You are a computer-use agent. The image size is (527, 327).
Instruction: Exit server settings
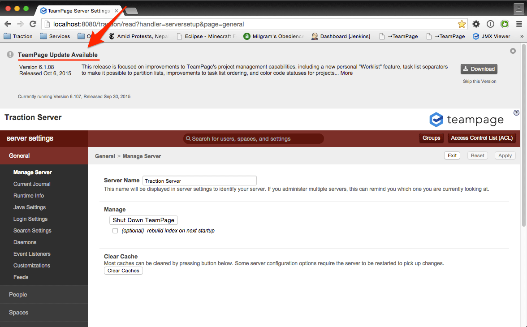click(x=452, y=155)
